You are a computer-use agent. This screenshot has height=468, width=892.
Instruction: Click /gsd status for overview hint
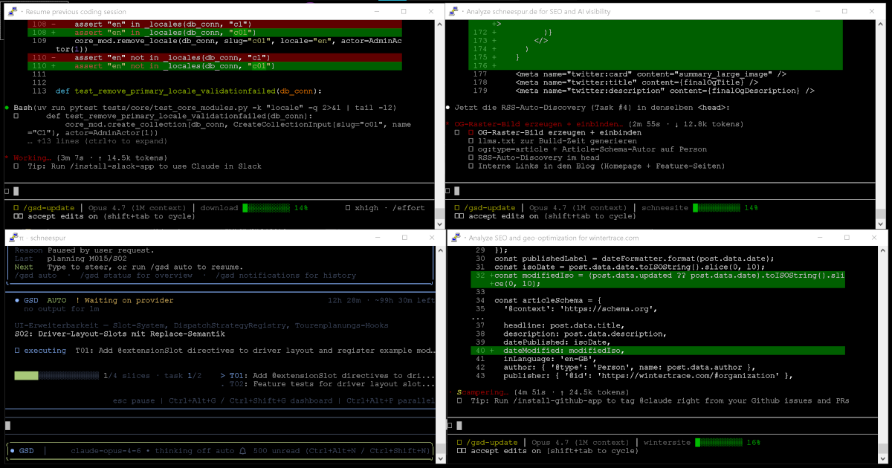pos(136,276)
